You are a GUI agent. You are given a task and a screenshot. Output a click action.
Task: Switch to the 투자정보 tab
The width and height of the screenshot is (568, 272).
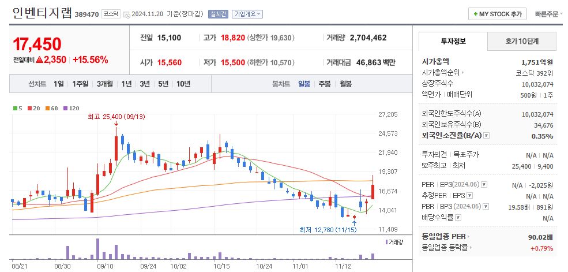pos(453,41)
